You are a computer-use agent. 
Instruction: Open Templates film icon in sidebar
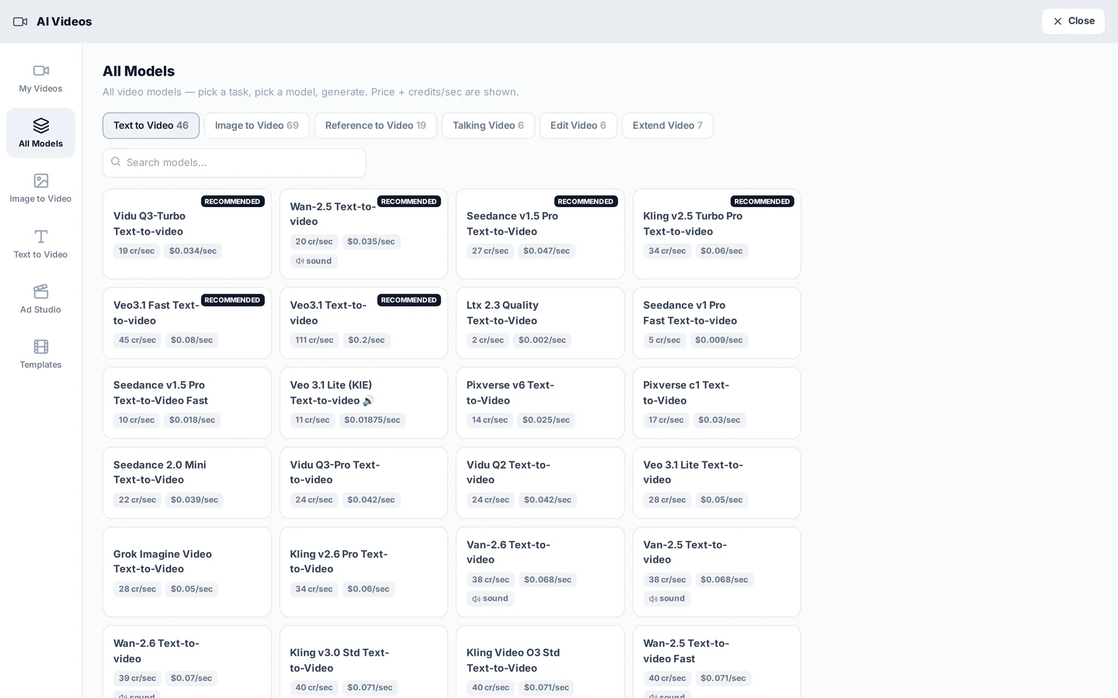41,346
